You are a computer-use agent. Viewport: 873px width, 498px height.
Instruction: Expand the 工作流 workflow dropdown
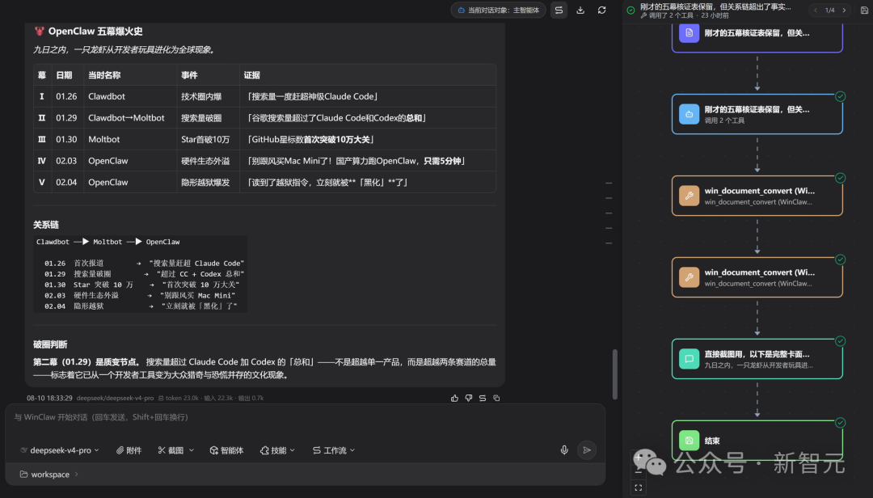[334, 450]
